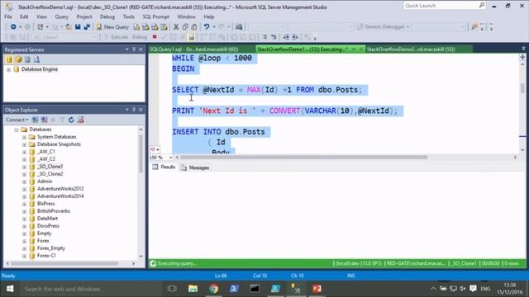Click the Windows Start button

coord(10,289)
